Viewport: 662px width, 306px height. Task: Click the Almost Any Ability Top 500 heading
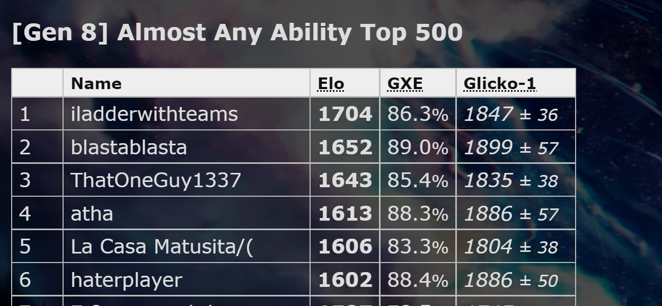(237, 33)
